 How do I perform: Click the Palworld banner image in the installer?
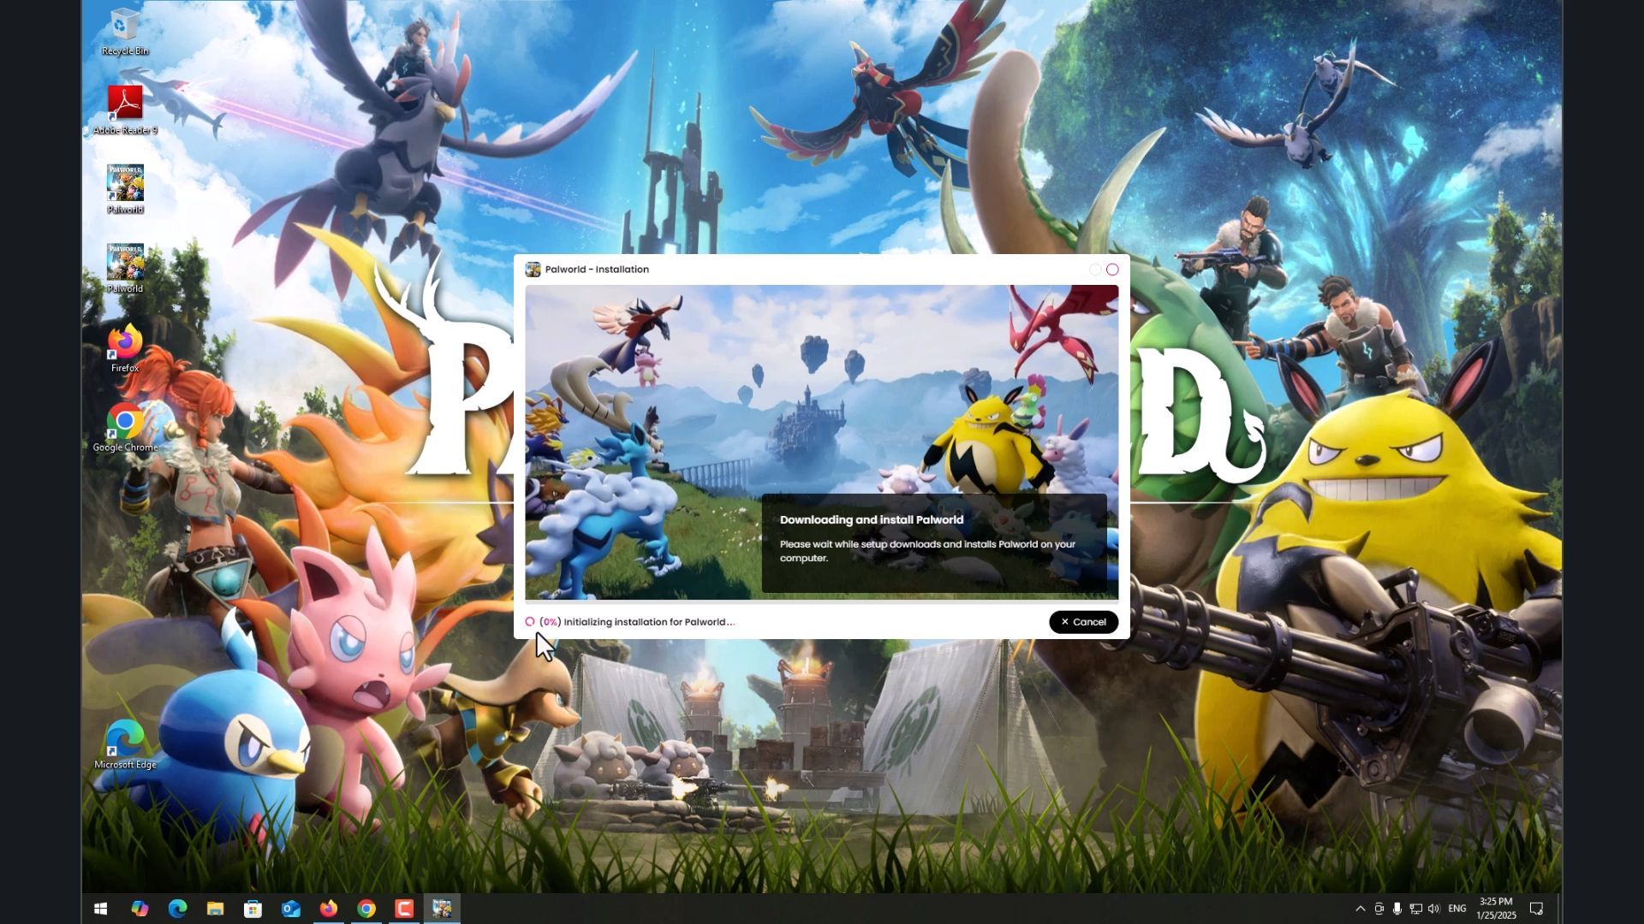(821, 442)
